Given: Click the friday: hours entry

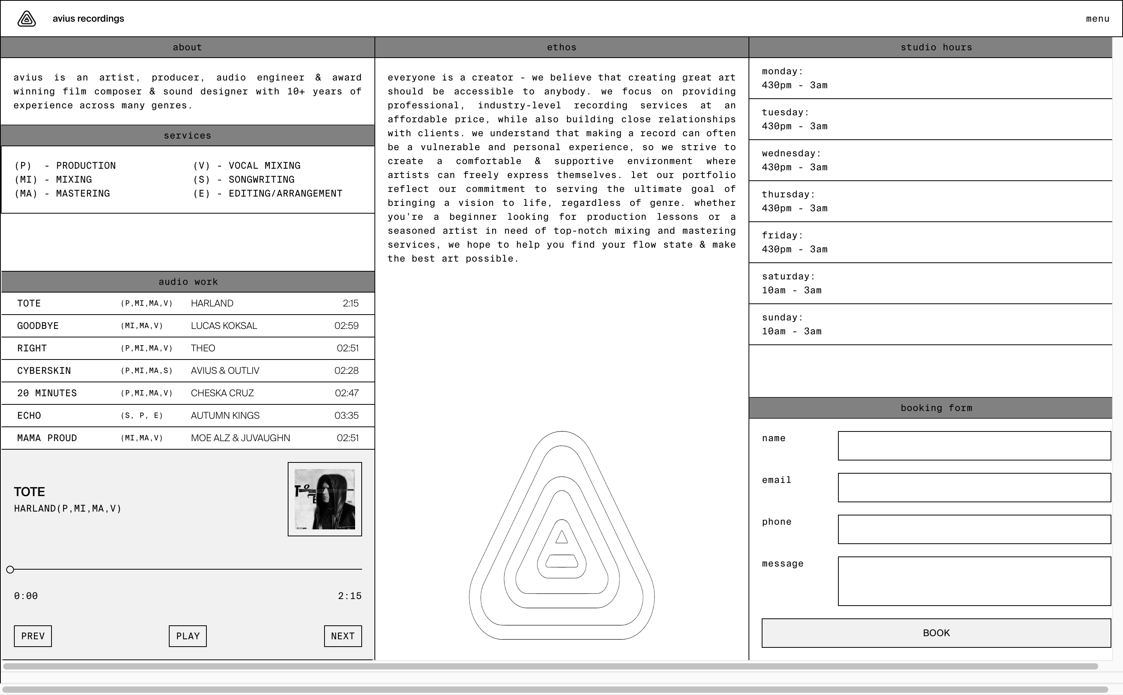Looking at the screenshot, I should point(931,242).
